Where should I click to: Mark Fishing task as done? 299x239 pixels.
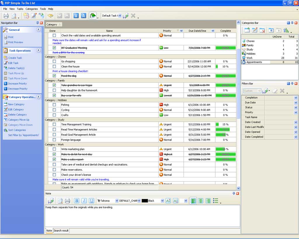pyautogui.click(x=54, y=105)
